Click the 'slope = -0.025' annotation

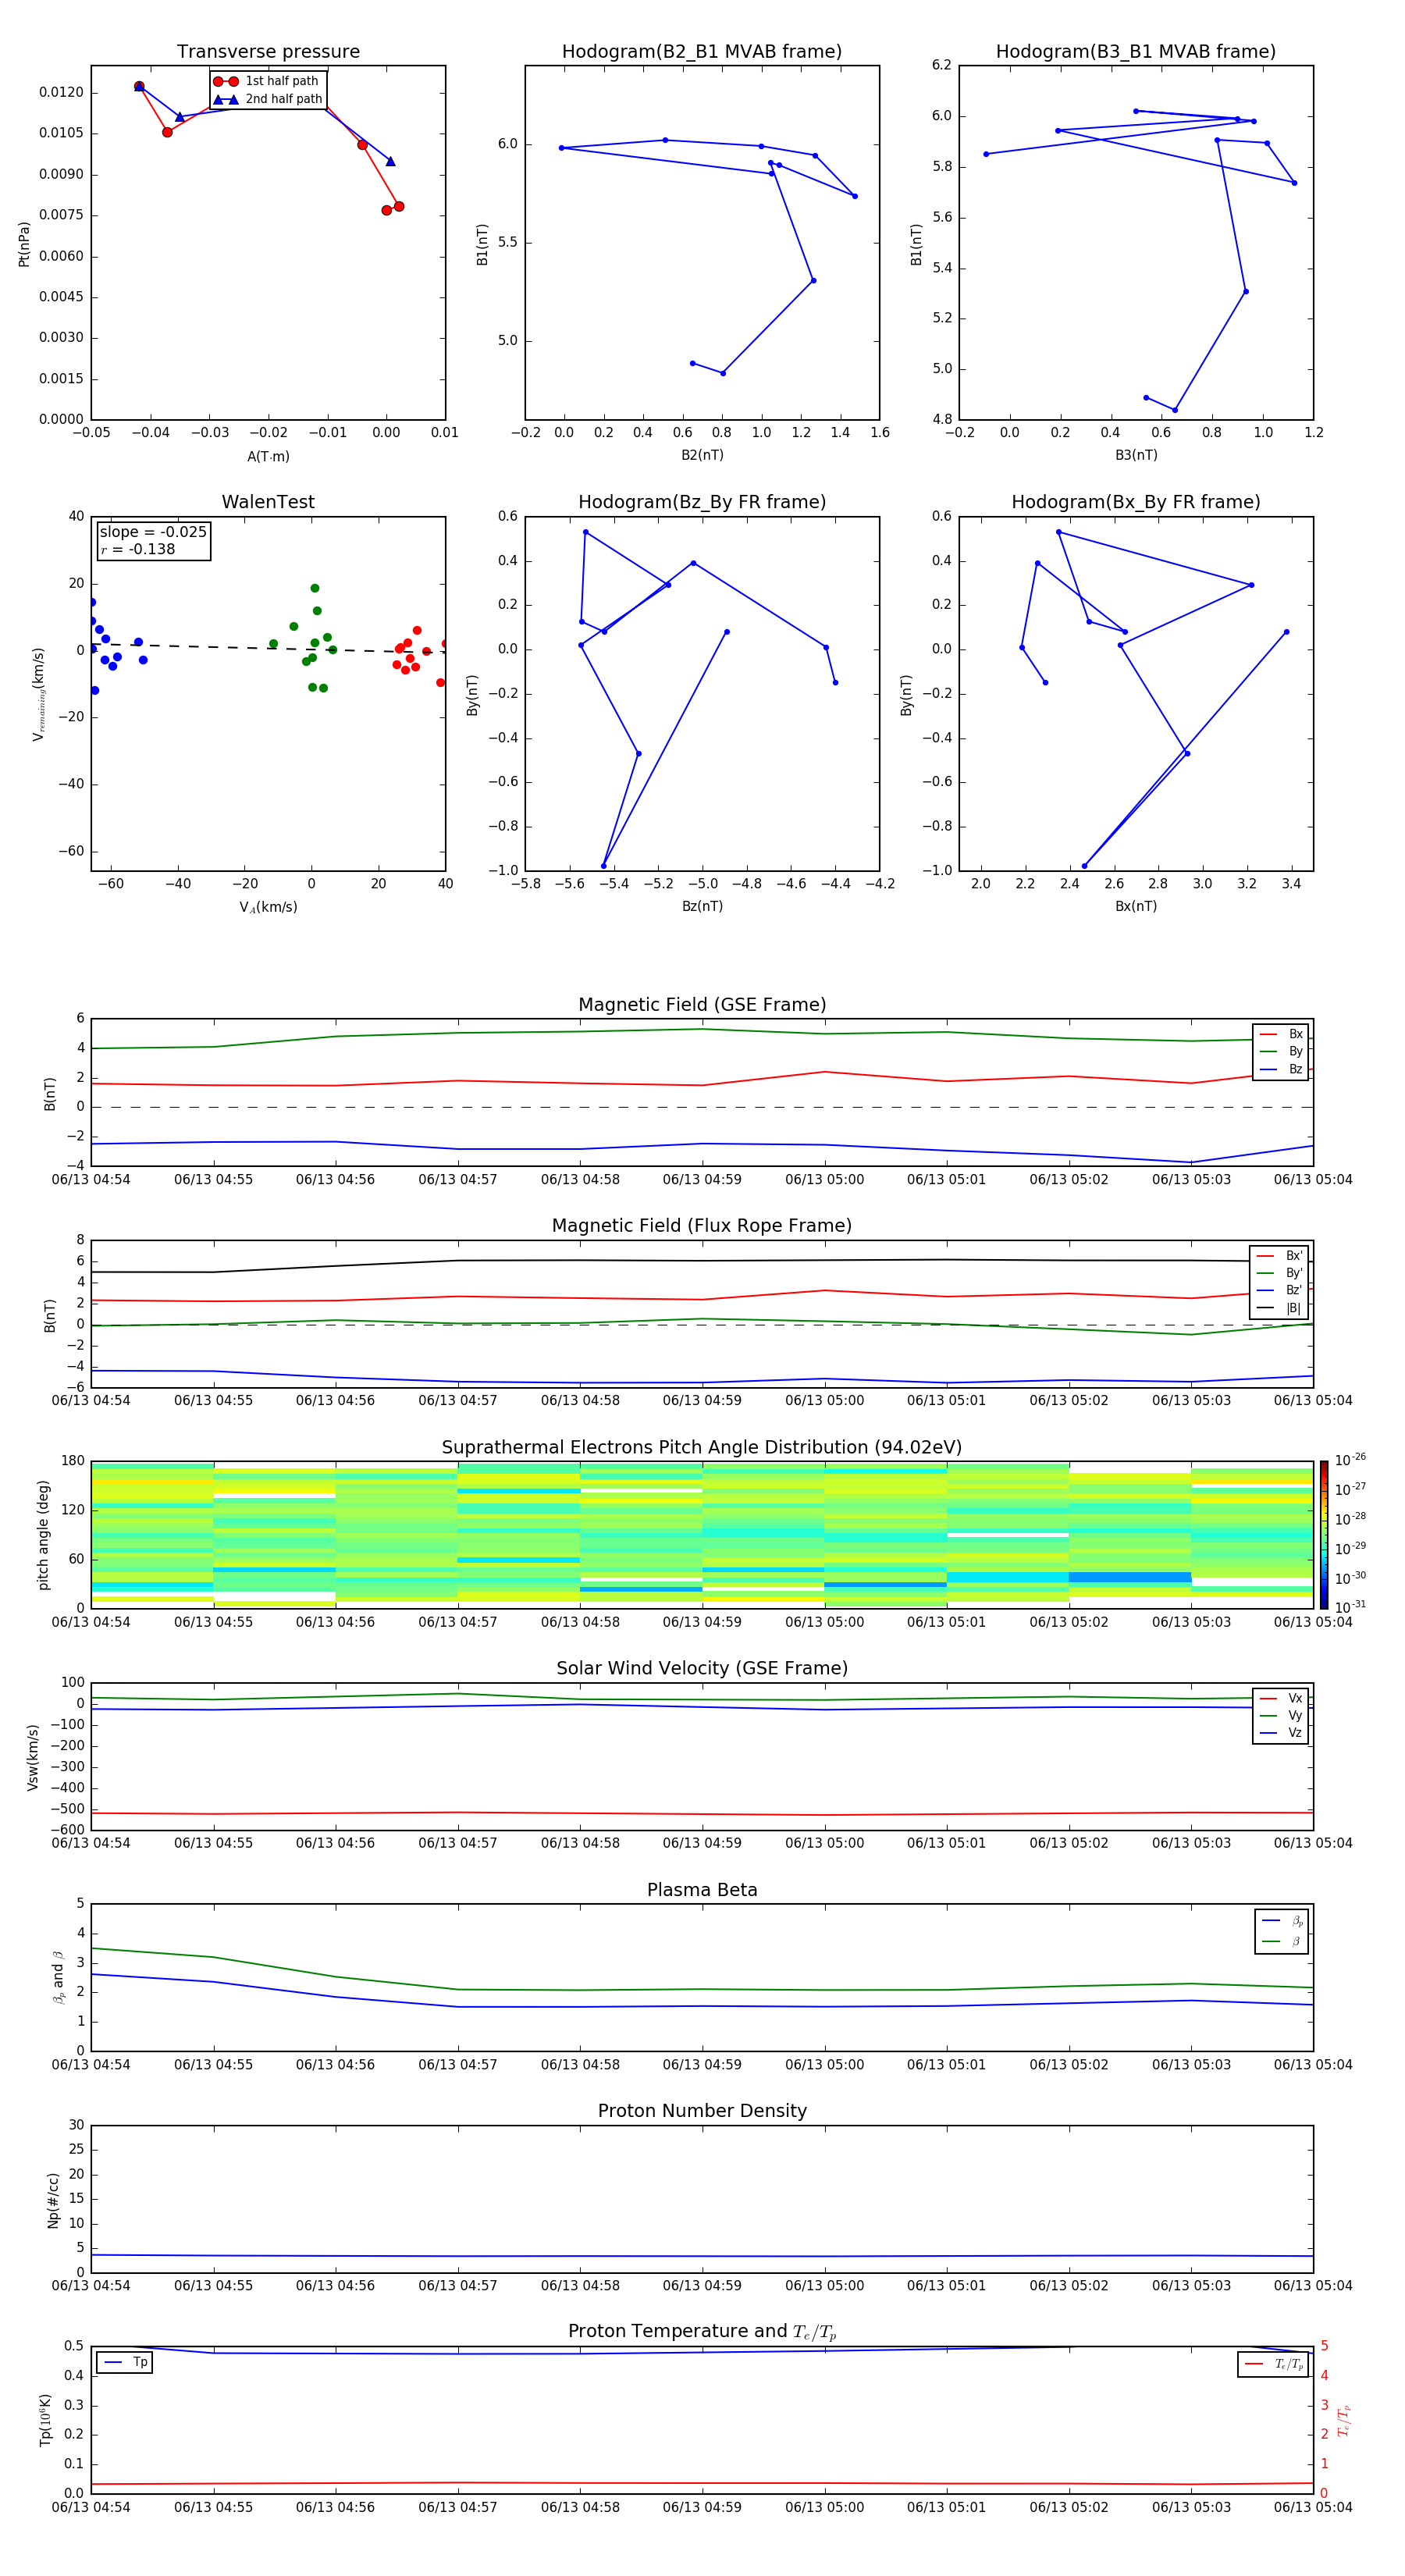153,532
